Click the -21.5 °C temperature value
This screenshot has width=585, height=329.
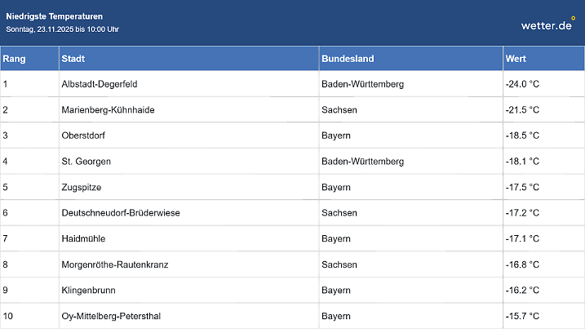[x=522, y=110]
